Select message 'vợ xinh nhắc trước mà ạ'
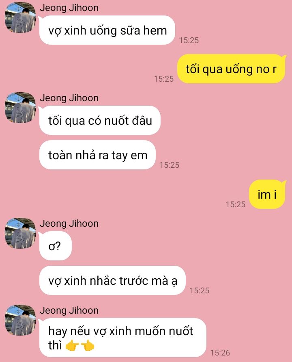 pyautogui.click(x=112, y=280)
